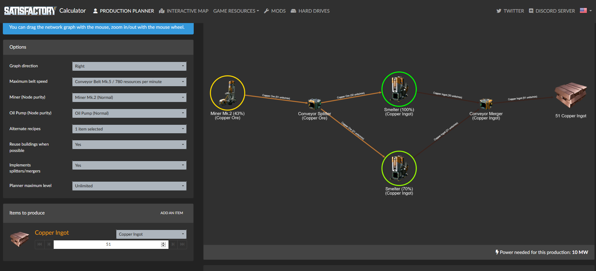Select the Smelter (70%) node
This screenshot has width=596, height=271.
click(399, 168)
